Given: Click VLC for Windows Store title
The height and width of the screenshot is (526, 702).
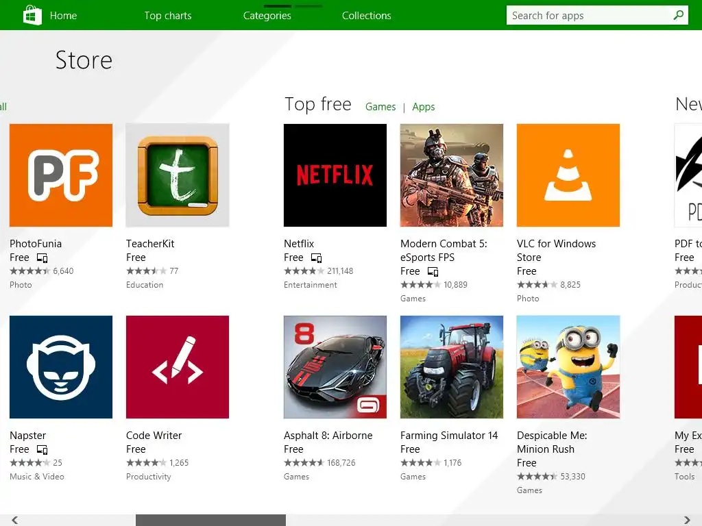Looking at the screenshot, I should [557, 251].
